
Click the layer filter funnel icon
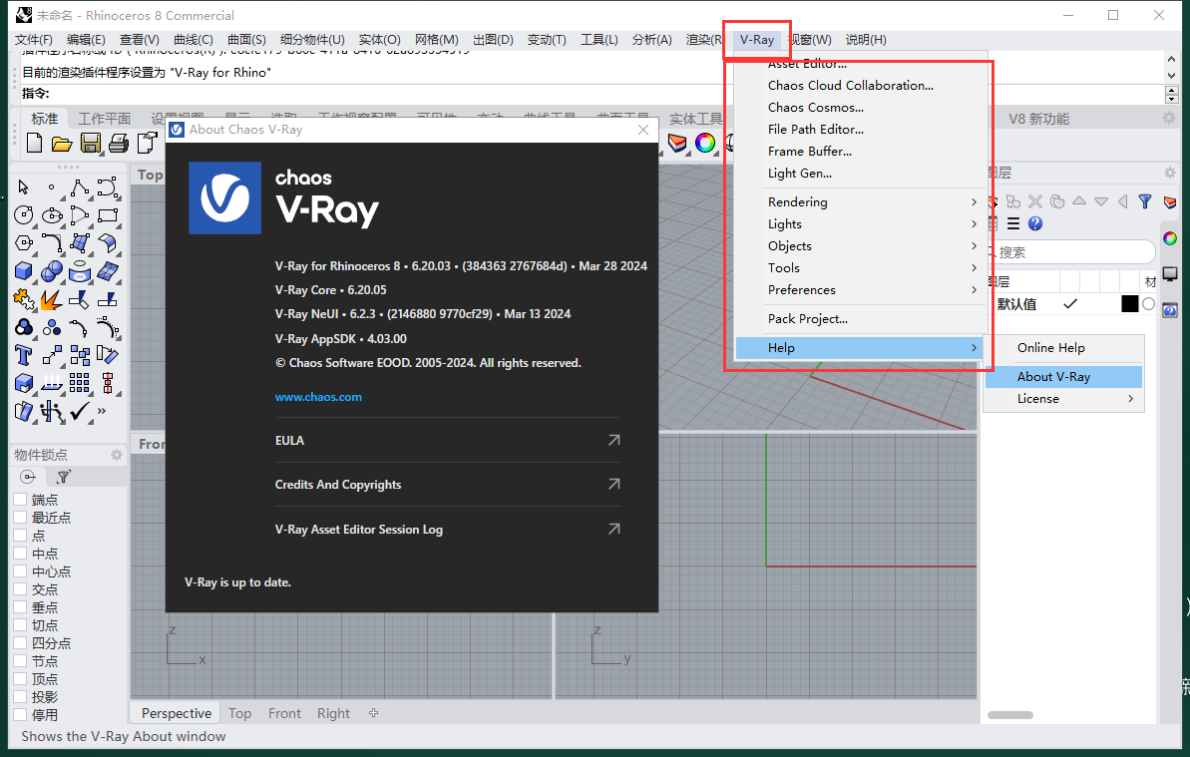tap(1144, 201)
